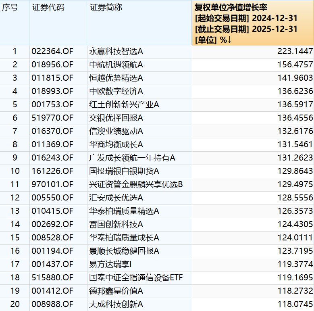This screenshot has width=314, height=311.
Task: Select 国投瑞银白银期货A in the name column
Action: pyautogui.click(x=124, y=171)
